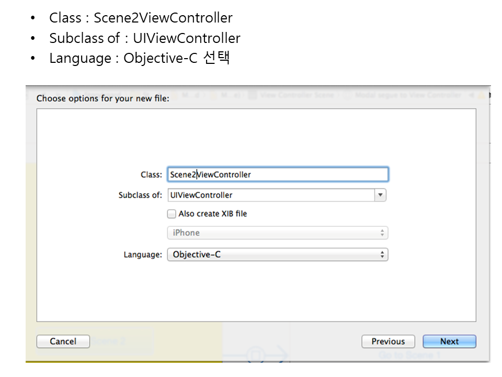This screenshot has width=502, height=377.
Task: Click the up-down arrows on the Language popup
Action: (x=382, y=255)
